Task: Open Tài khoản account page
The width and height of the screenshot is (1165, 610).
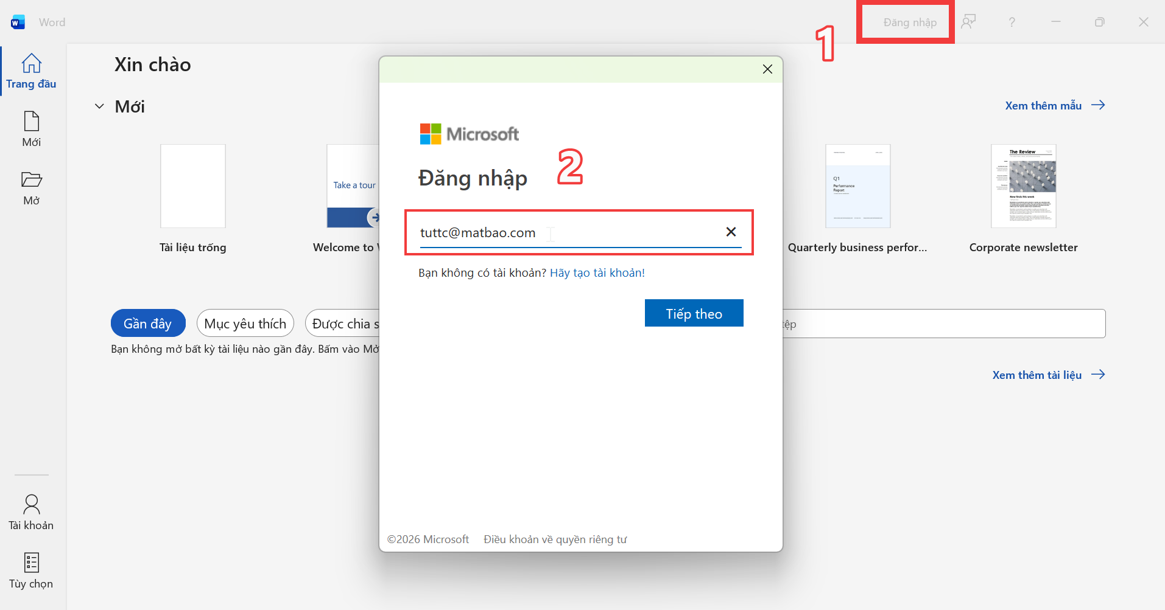Action: [31, 512]
